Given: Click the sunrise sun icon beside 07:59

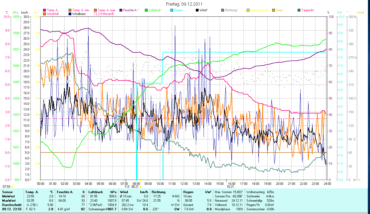Looking at the screenshot, I should coord(12,187).
